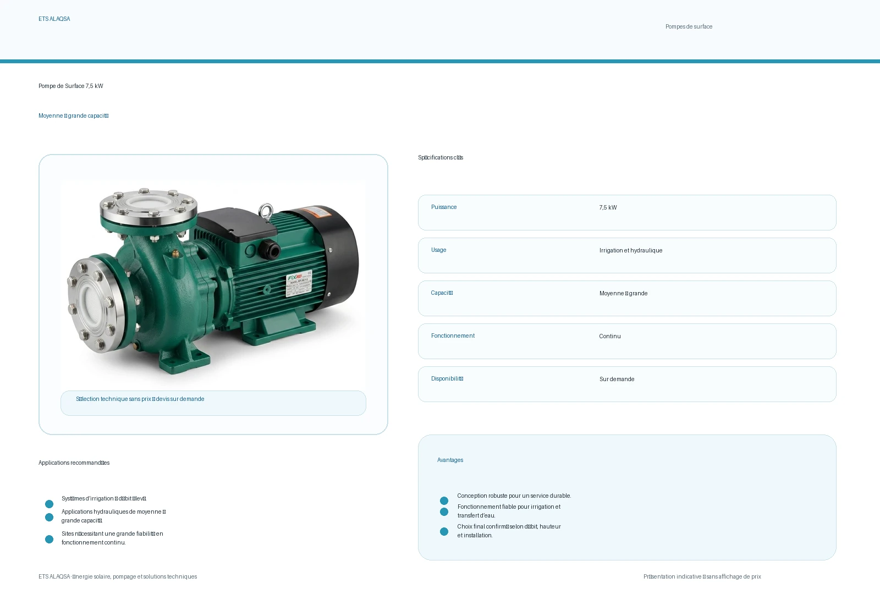Select the 'Usage' specification label
Screen dimensions: 880x605
[x=439, y=250]
